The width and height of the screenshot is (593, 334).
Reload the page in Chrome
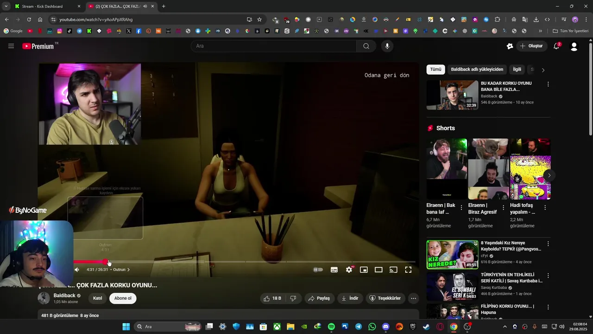29,19
